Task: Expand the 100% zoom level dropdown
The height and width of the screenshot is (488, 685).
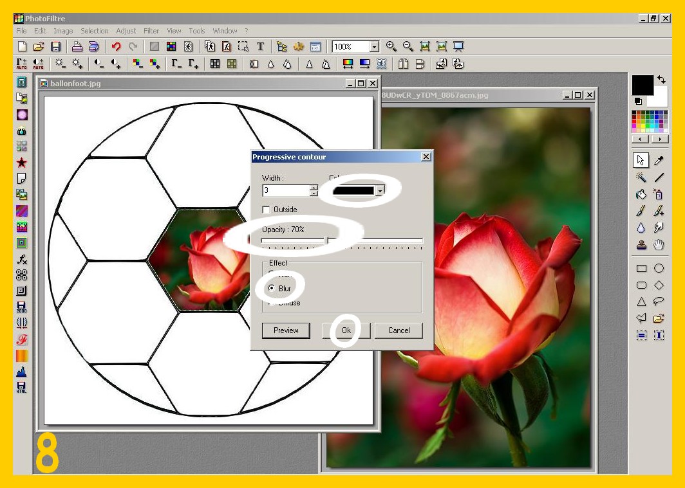Action: pyautogui.click(x=374, y=47)
